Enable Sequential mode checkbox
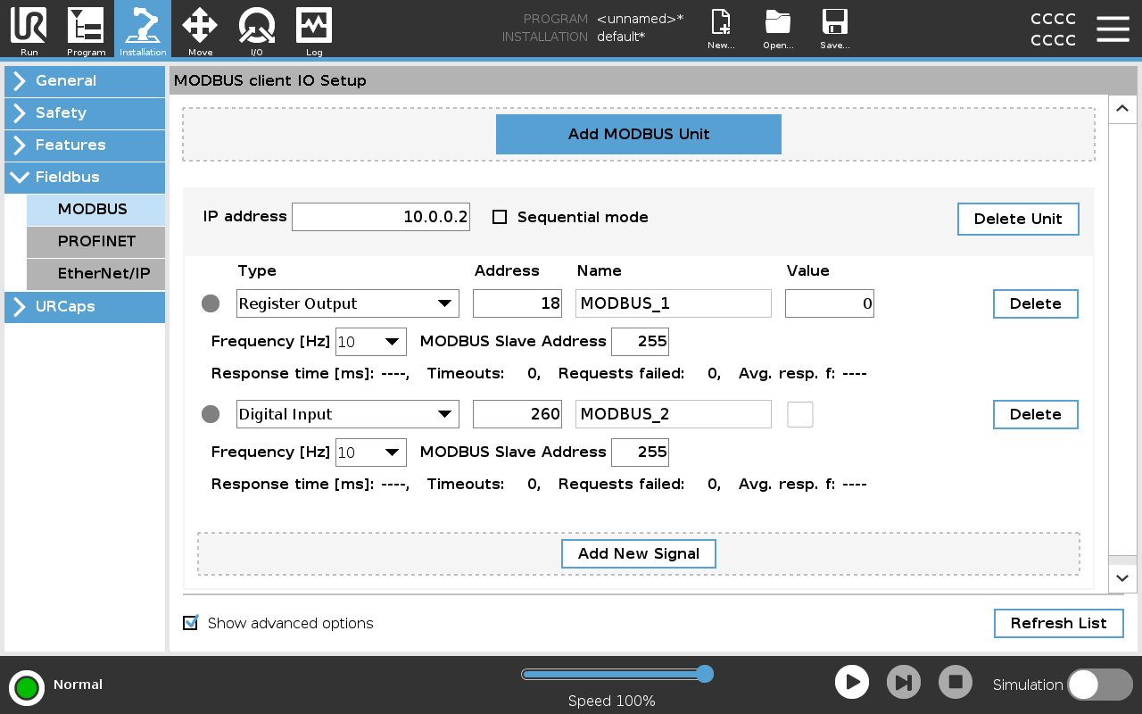Screen dimensions: 1142x714 pos(500,216)
